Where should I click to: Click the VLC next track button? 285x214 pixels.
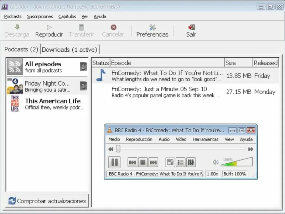pos(153,162)
